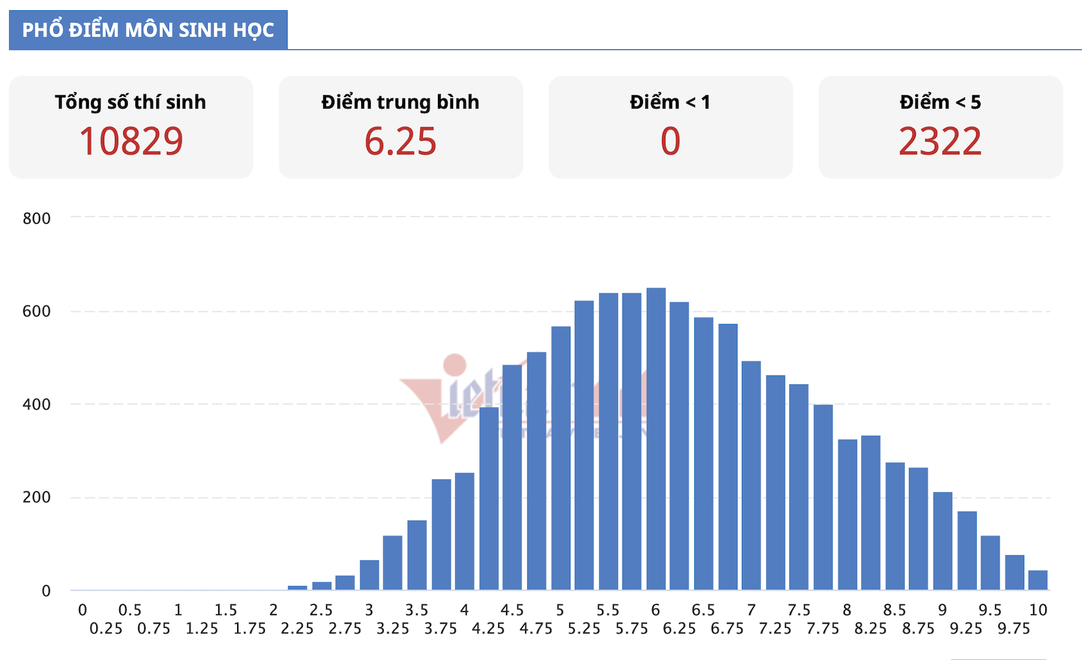Select the Tổng số thí sinh card
The image size is (1082, 660).
point(131,127)
